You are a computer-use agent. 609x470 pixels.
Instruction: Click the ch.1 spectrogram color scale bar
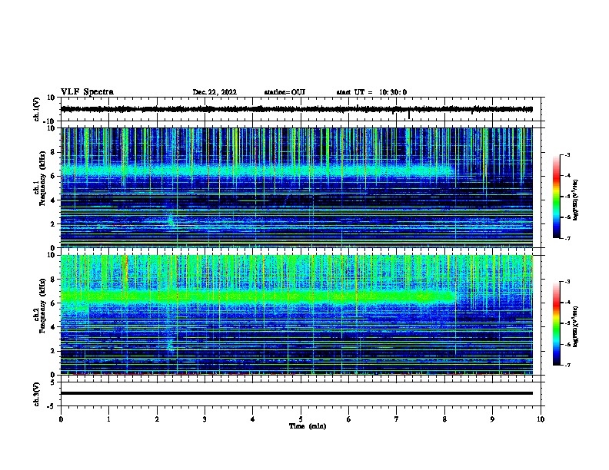[x=557, y=197]
